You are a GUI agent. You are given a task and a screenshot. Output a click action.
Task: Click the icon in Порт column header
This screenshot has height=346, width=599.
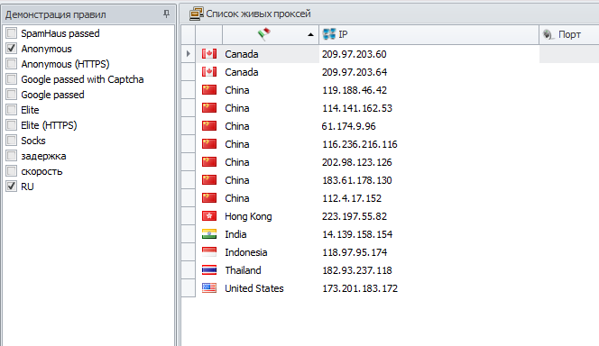[548, 35]
